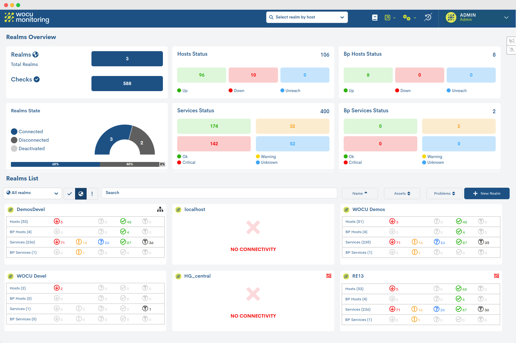Open the Select realm by host dropdown
This screenshot has height=343, width=516.
307,17
